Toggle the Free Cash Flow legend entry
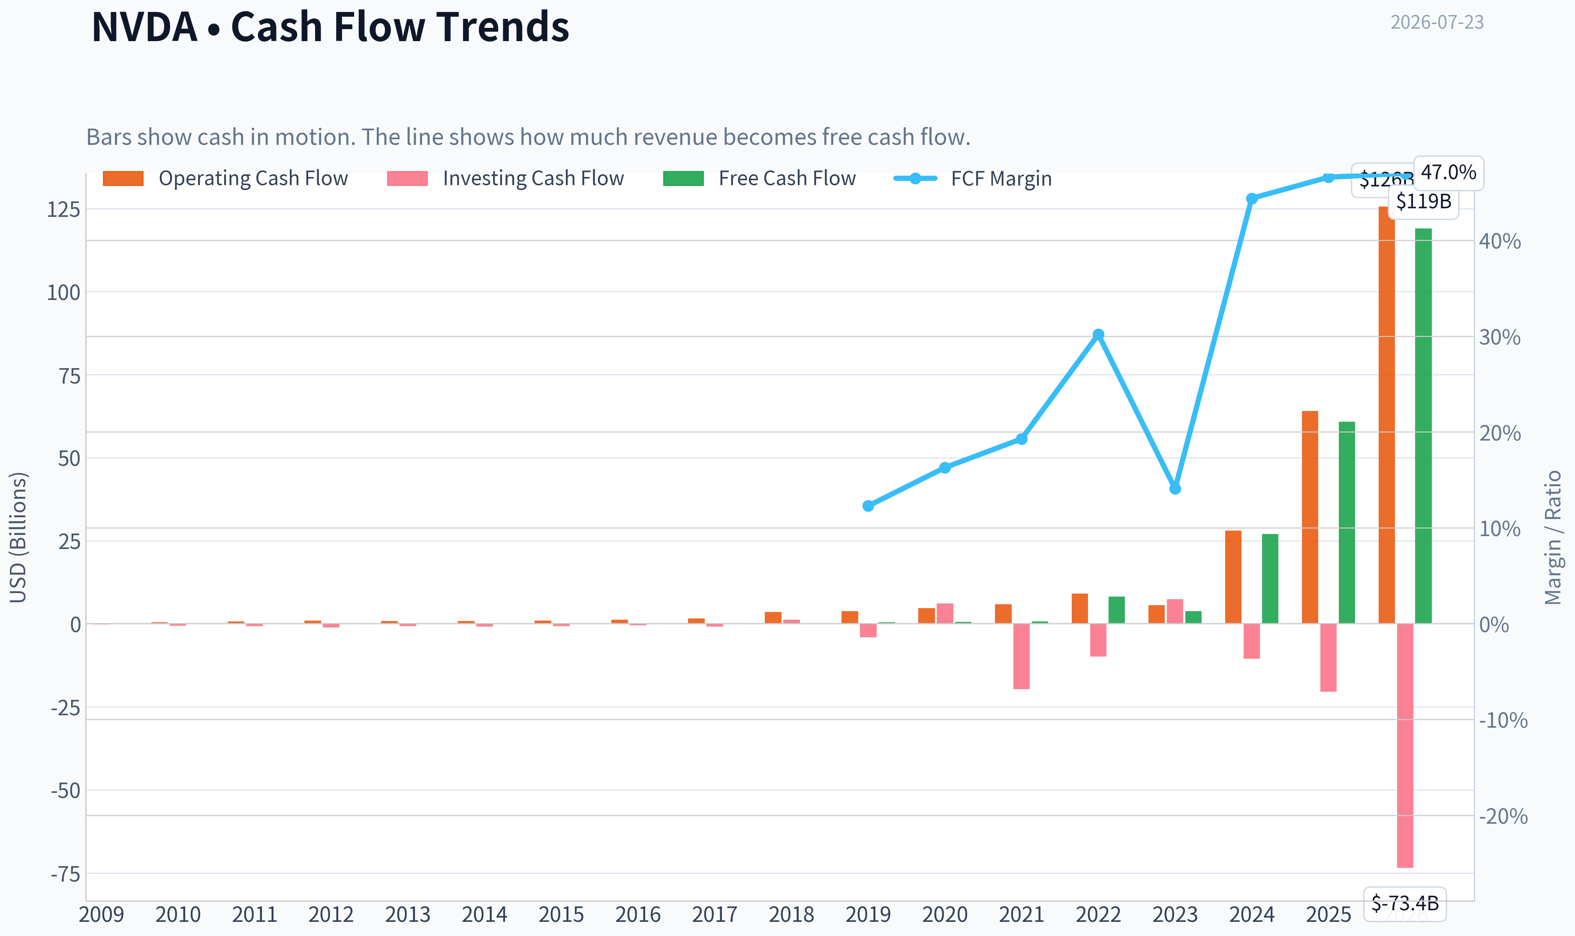 (760, 178)
